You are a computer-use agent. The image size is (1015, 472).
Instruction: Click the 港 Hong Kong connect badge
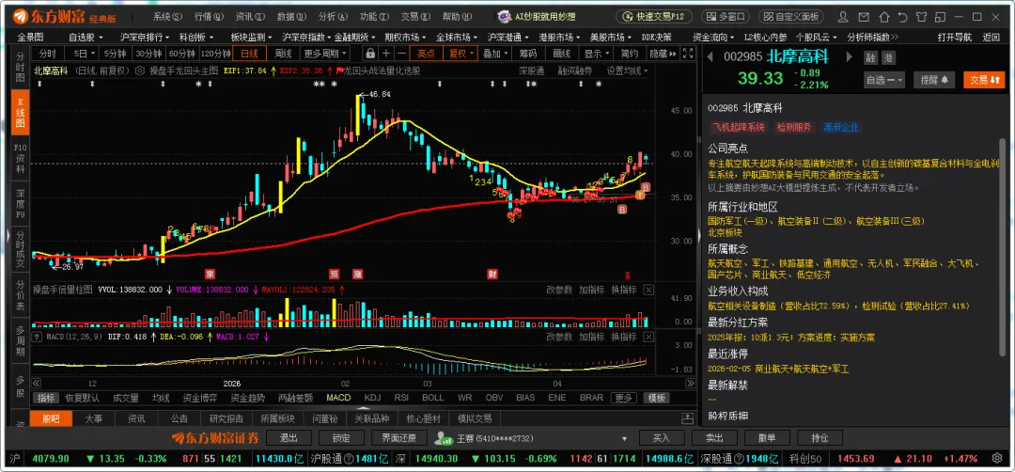tap(889, 57)
